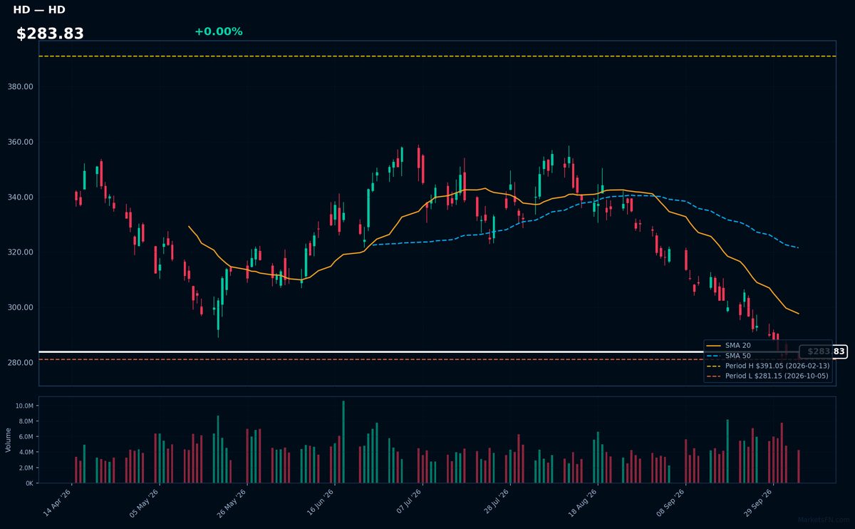The width and height of the screenshot is (855, 529).
Task: Click the 2.0M volume axis label
Action: pos(26,468)
